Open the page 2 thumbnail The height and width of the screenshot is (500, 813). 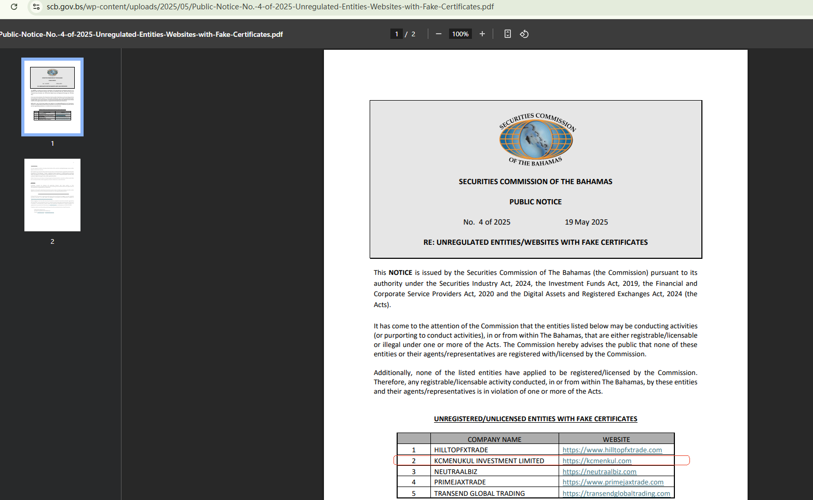tap(52, 195)
